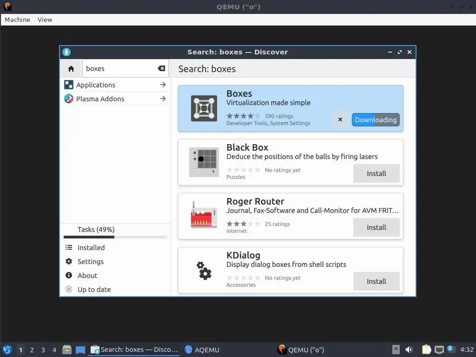The height and width of the screenshot is (357, 476).
Task: Open the Tasks (49%) progress view
Action: click(x=115, y=231)
